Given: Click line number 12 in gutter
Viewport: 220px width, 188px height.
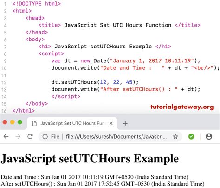Looking at the screenshot, I should pos(4,82).
